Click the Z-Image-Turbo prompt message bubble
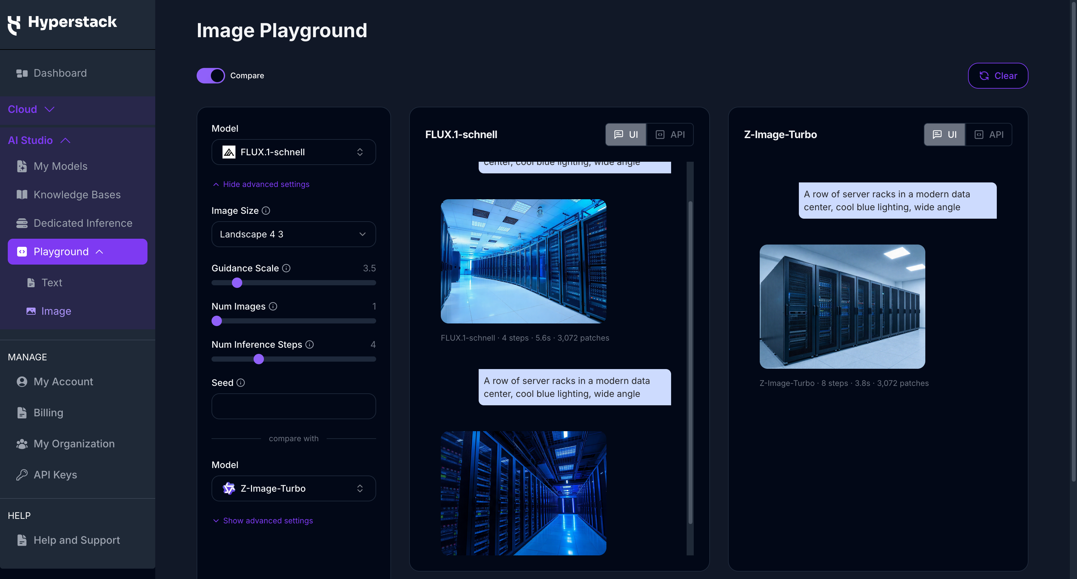This screenshot has width=1077, height=579. coord(898,201)
